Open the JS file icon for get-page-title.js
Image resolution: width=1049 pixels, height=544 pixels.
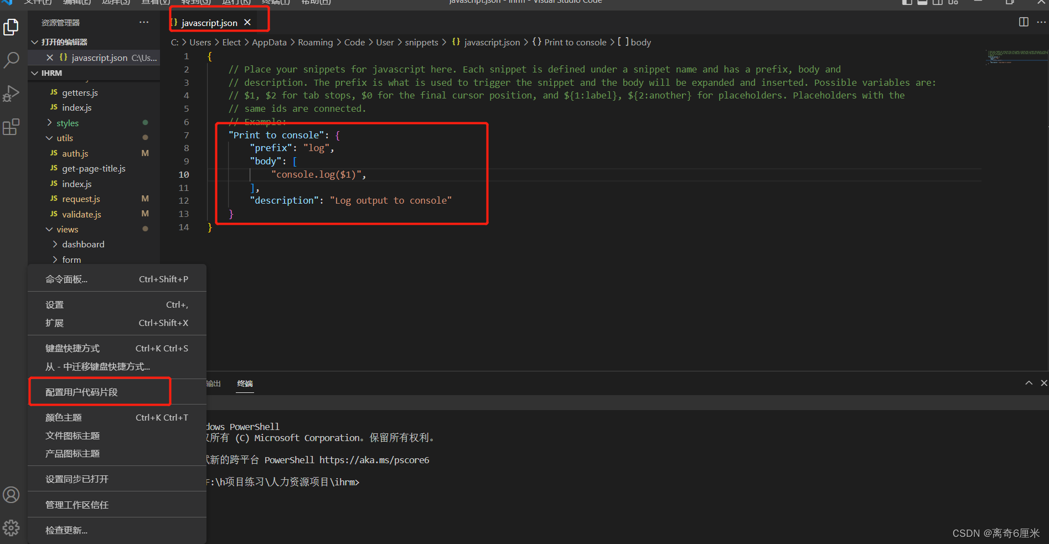coord(54,168)
